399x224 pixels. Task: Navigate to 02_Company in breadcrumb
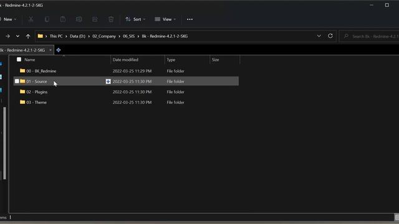click(104, 36)
